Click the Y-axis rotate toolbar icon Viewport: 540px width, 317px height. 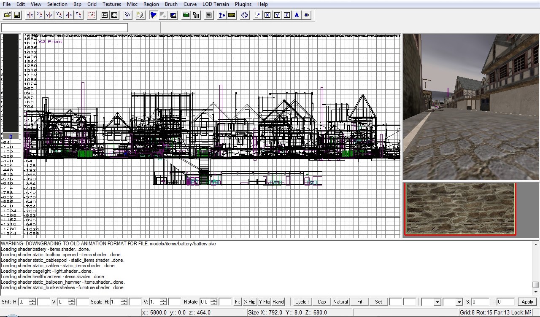59,15
